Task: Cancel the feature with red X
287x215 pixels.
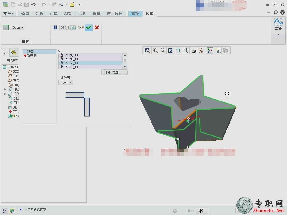Action: [97, 28]
